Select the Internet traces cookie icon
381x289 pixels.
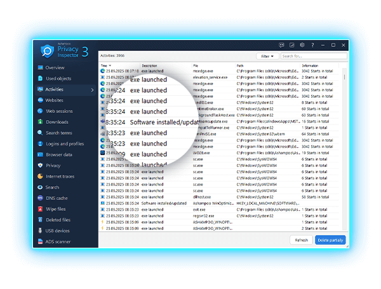pos(40,177)
